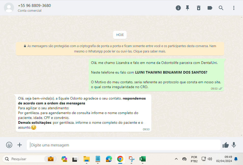Send a thumbs up reaction
The image size is (243, 165).
click(226, 145)
